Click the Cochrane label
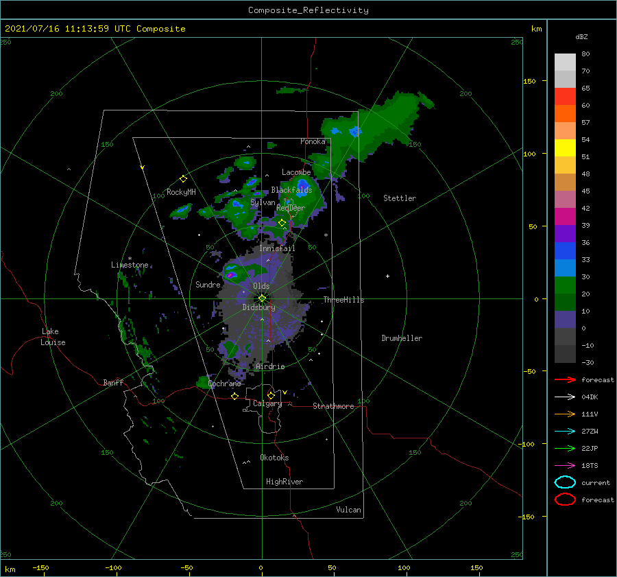617x577 pixels. pos(224,384)
